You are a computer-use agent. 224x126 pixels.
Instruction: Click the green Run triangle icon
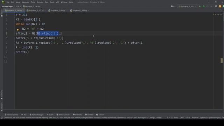click(x=200, y=6)
